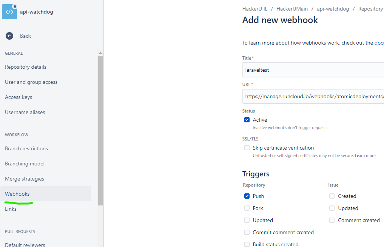Select Branch restrictions in sidebar

(x=26, y=148)
